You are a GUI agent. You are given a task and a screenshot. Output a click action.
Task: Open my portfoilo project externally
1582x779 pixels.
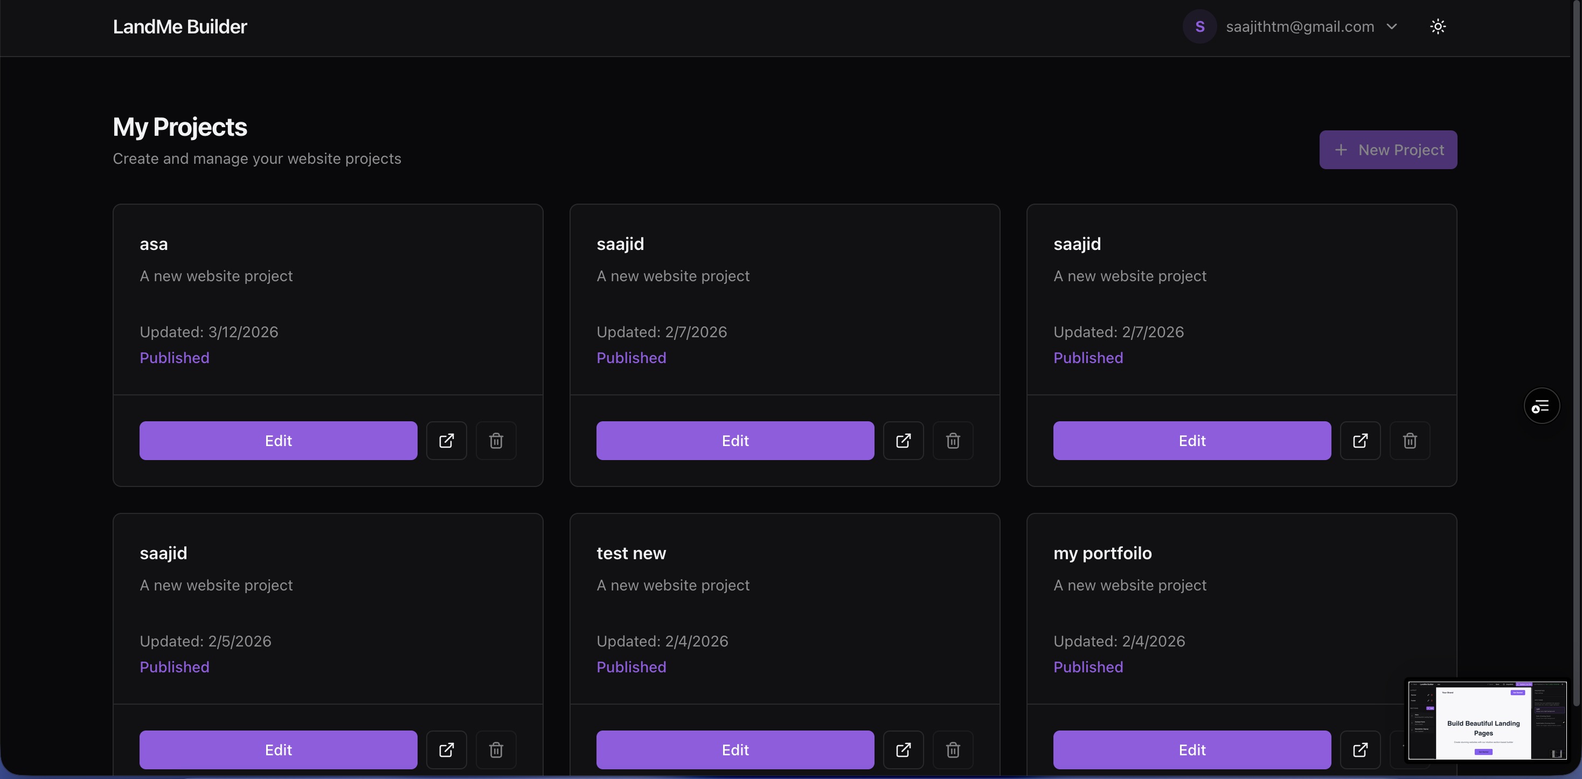[1361, 749]
